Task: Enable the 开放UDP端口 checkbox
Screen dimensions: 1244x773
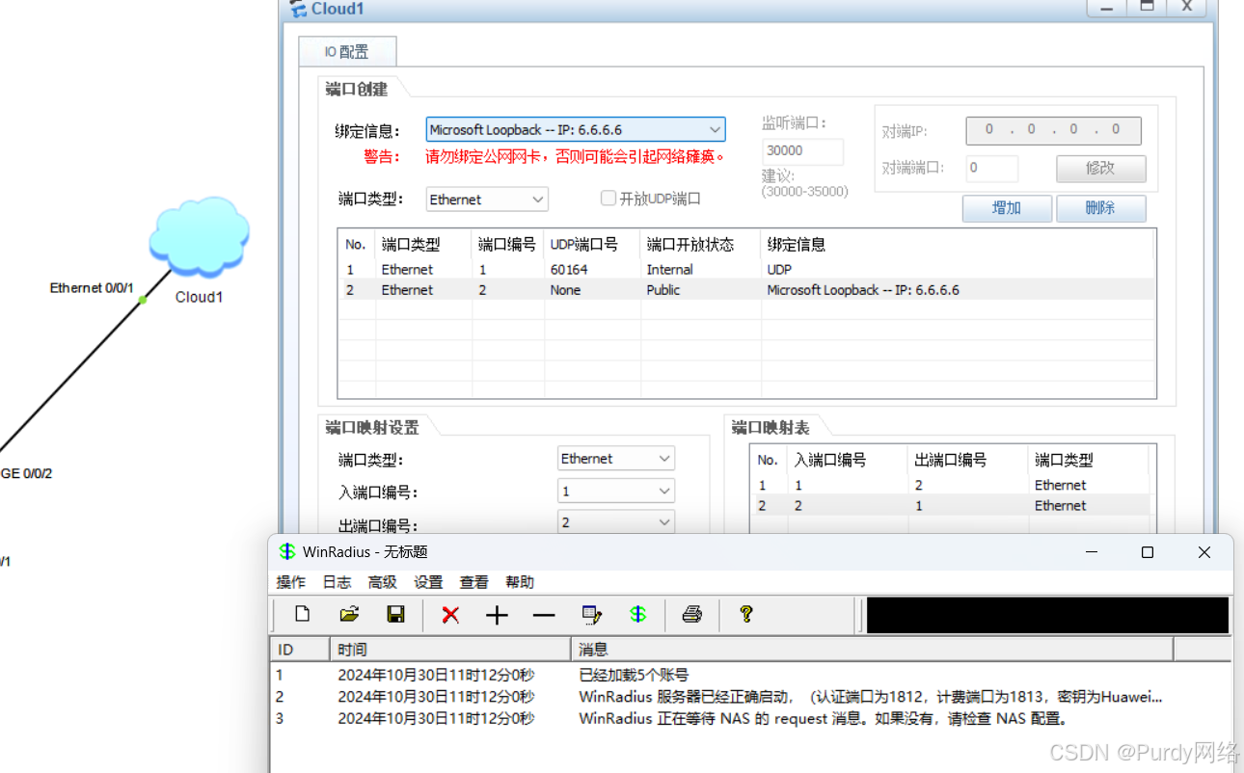Action: tap(608, 198)
